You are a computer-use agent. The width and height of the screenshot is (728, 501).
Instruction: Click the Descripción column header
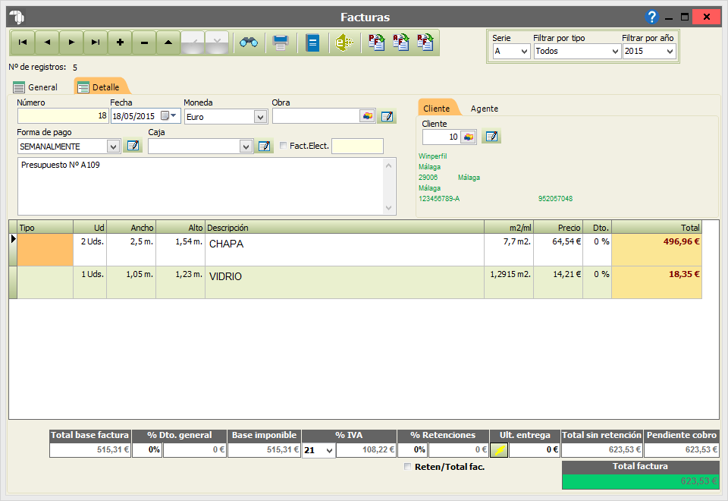pyautogui.click(x=344, y=227)
